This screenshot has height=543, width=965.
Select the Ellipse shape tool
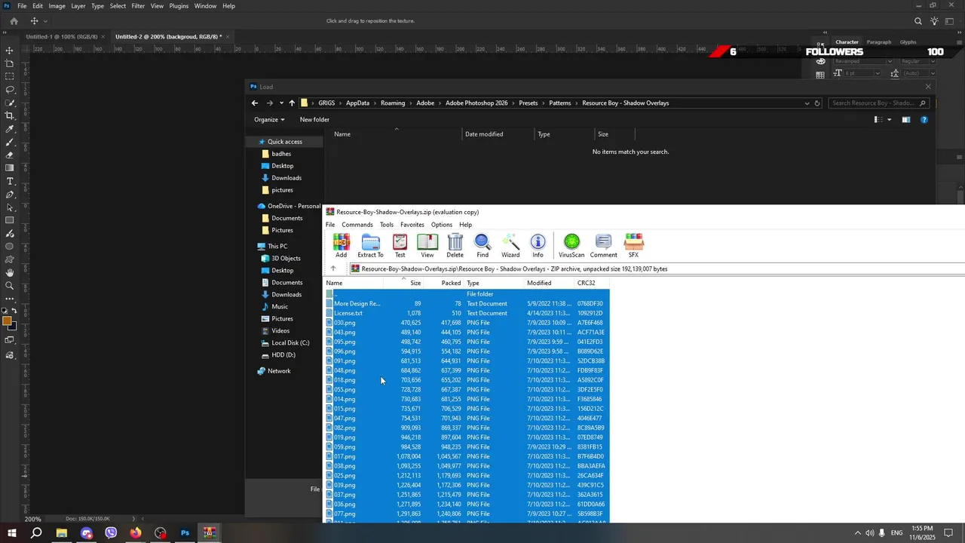coord(10,247)
